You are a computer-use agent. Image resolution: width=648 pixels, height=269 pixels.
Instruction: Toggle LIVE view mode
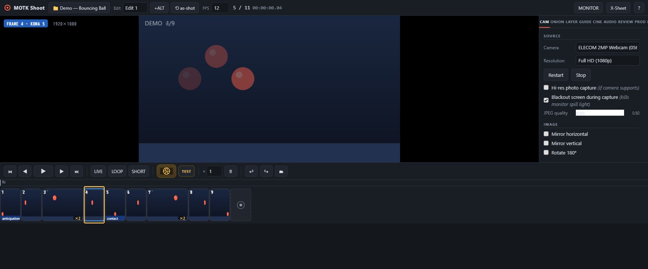[x=98, y=171]
